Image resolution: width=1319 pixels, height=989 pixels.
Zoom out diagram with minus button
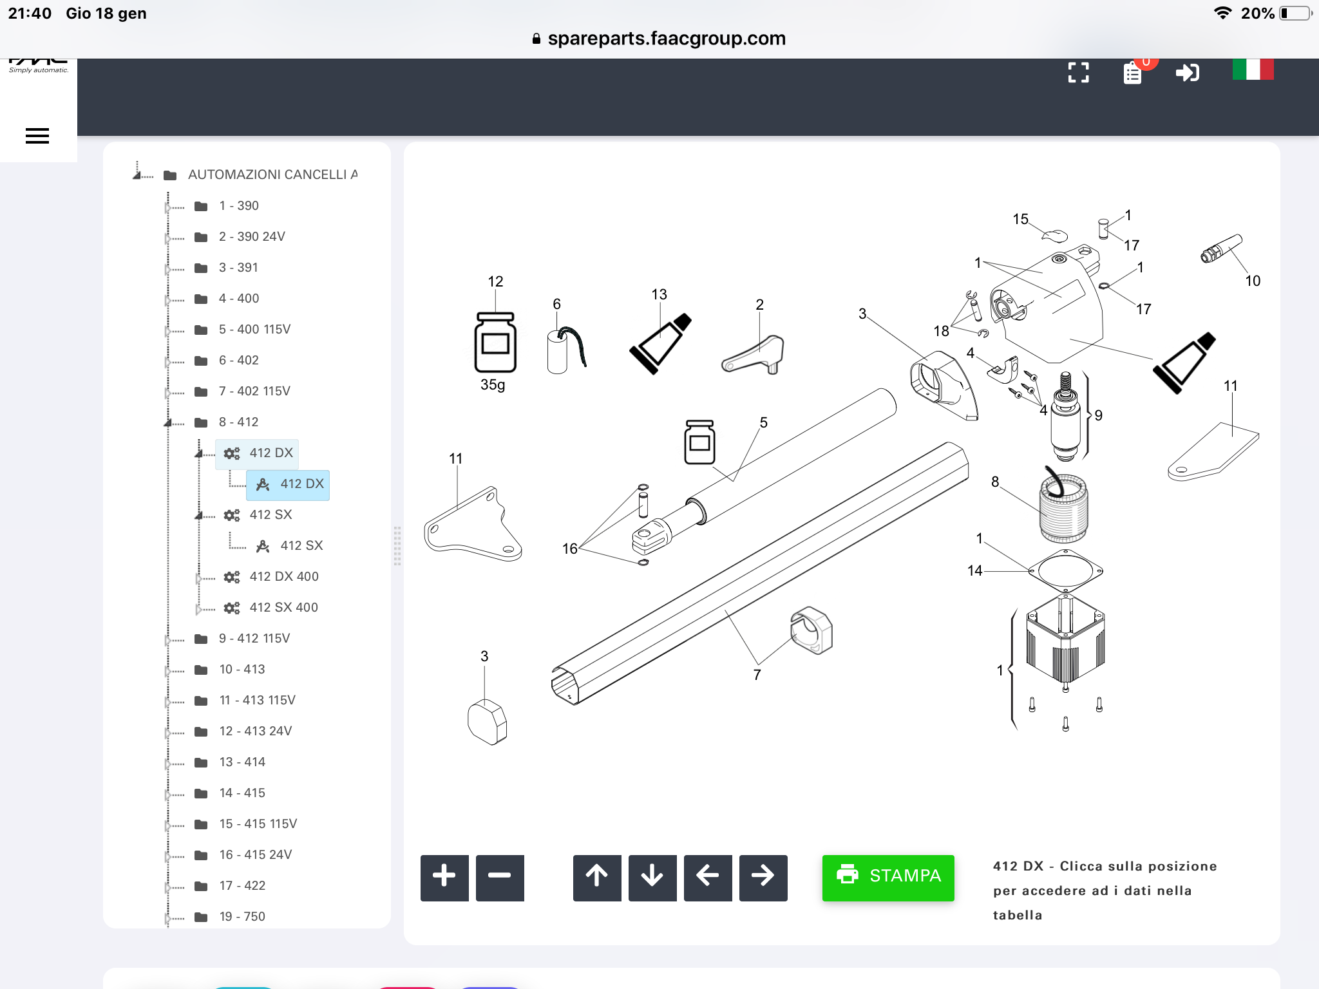click(500, 877)
